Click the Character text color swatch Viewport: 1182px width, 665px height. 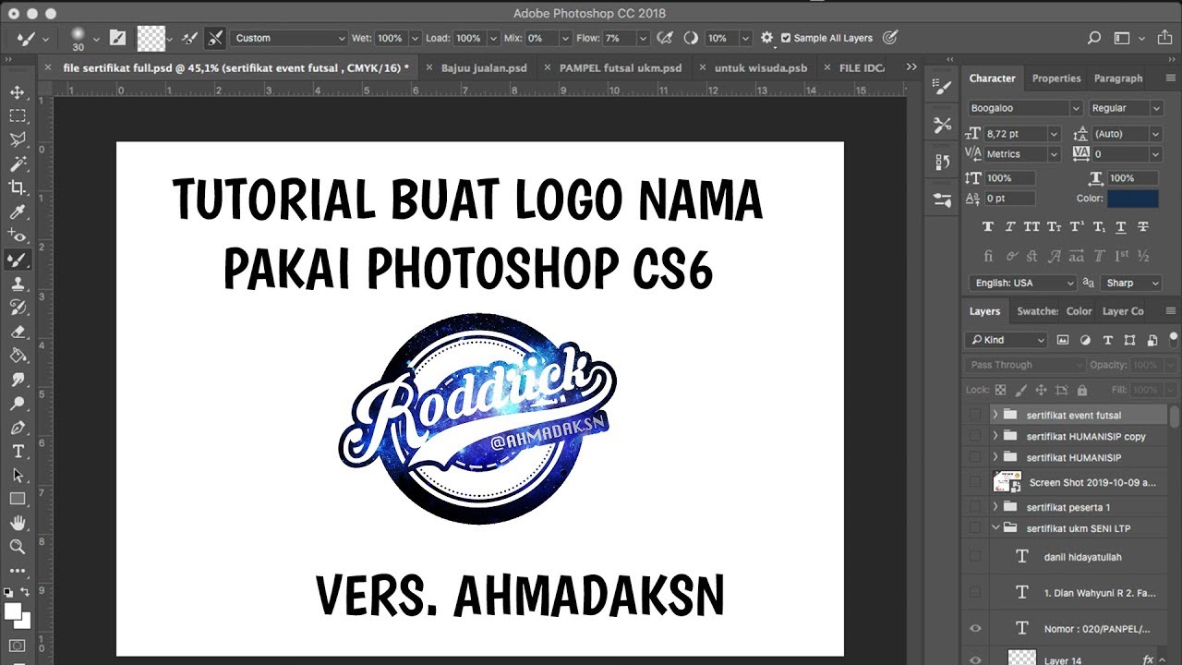tap(1134, 198)
